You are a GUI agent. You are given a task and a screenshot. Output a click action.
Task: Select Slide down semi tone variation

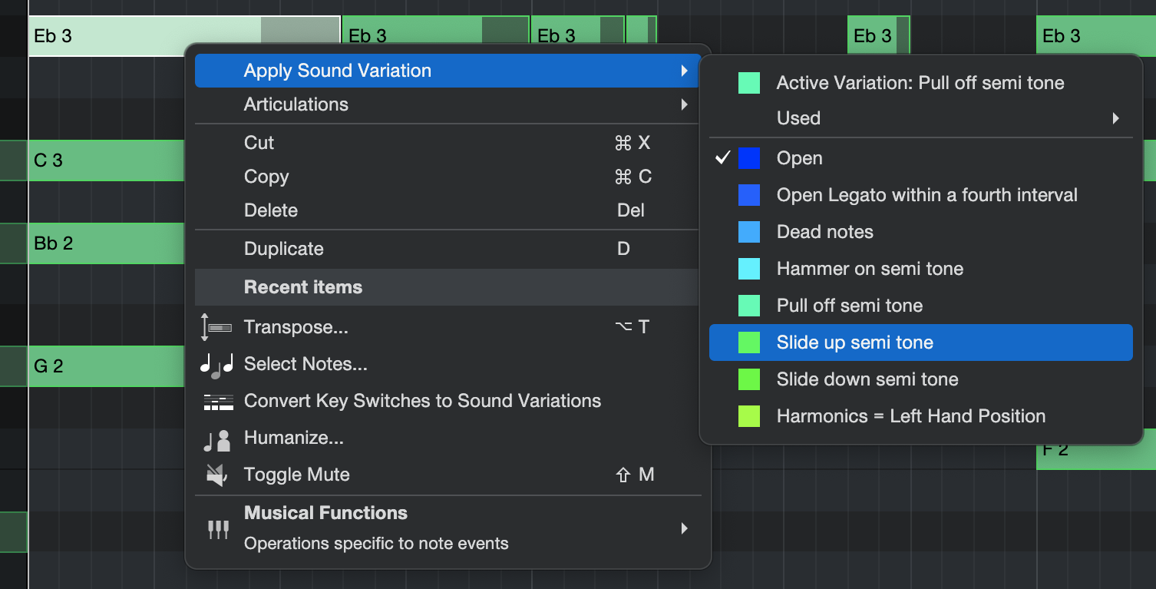coord(921,379)
